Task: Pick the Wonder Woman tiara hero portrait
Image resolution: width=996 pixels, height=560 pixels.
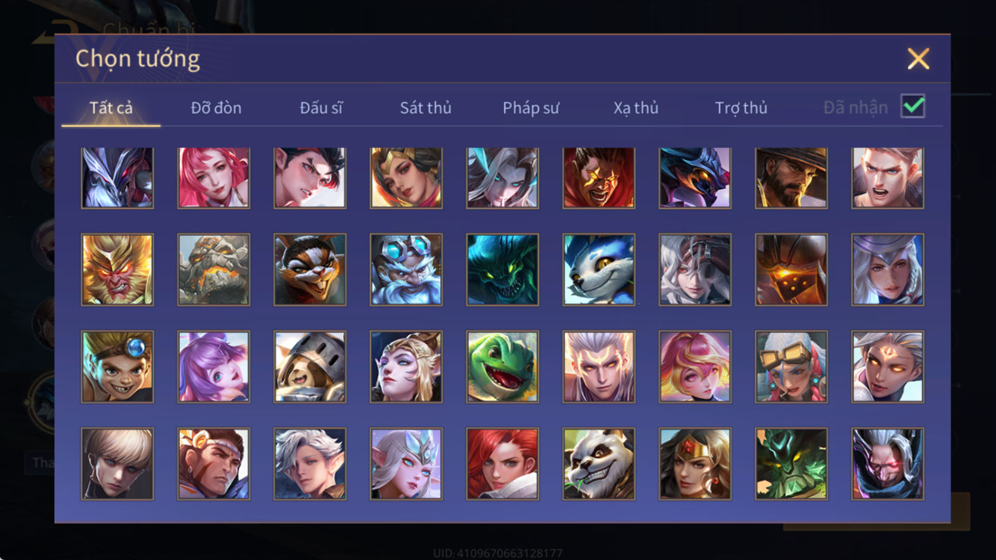Action: coord(695,464)
